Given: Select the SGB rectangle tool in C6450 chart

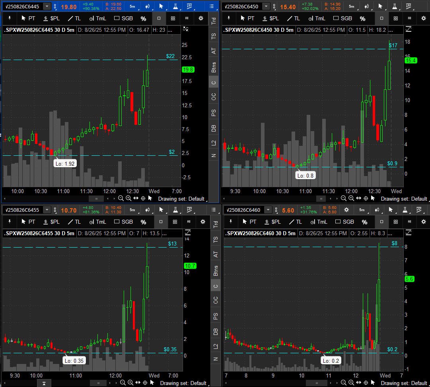Looking at the screenshot, I should pyautogui.click(x=342, y=18).
